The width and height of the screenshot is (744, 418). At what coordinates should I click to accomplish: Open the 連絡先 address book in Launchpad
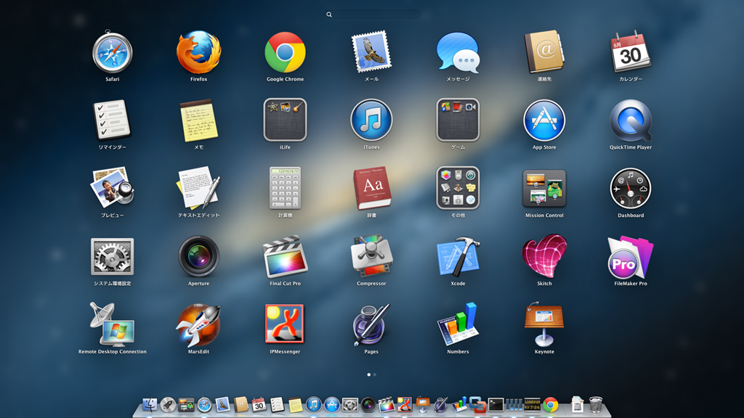544,52
